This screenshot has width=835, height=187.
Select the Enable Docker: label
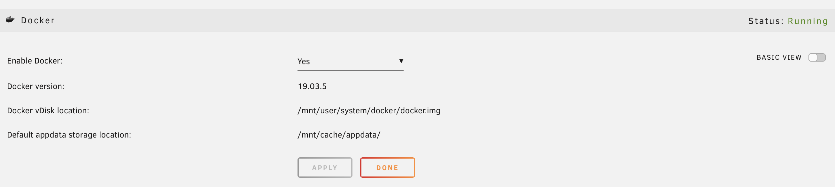[35, 61]
